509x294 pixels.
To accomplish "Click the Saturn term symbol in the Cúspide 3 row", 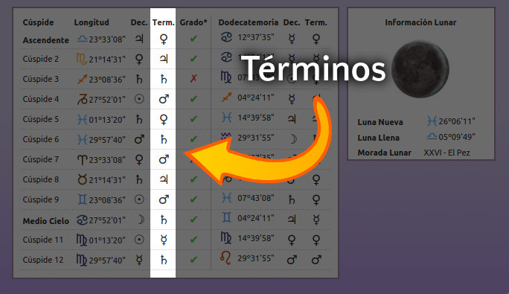I will [164, 79].
